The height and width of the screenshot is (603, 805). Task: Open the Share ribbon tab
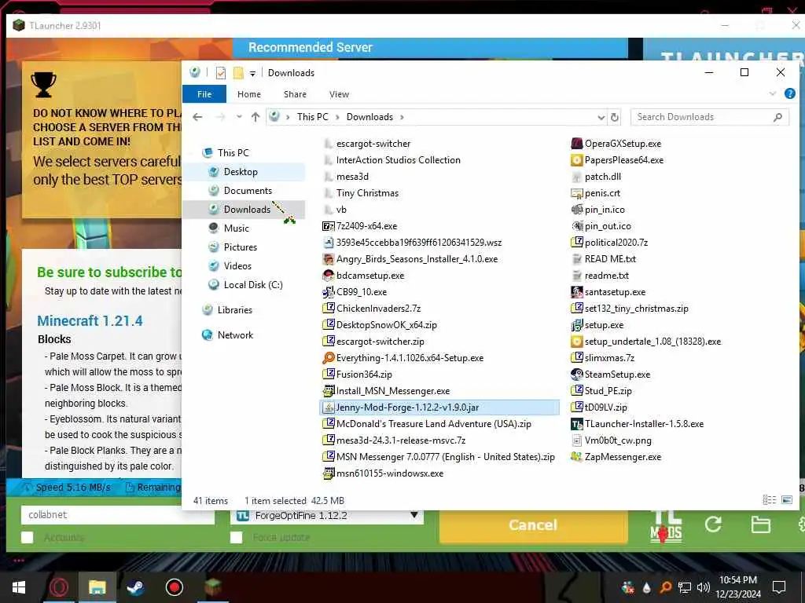tap(296, 94)
